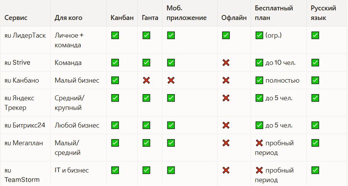
Task: Click the Офлайн red cross for Strive
Action: coord(226,63)
